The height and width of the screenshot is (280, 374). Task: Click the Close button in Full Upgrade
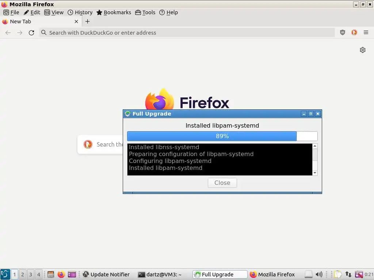[x=222, y=183]
